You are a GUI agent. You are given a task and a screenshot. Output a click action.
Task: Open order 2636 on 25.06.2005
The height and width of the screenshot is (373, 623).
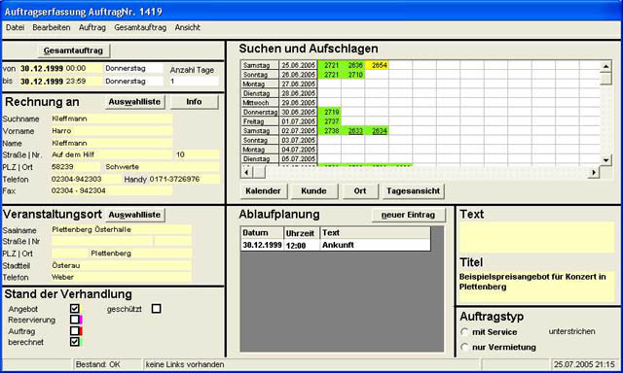tap(353, 65)
